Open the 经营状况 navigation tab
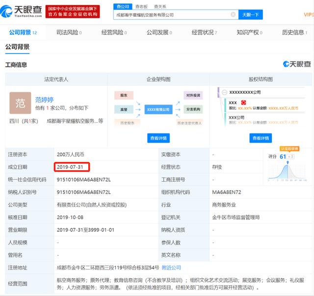 [204, 32]
